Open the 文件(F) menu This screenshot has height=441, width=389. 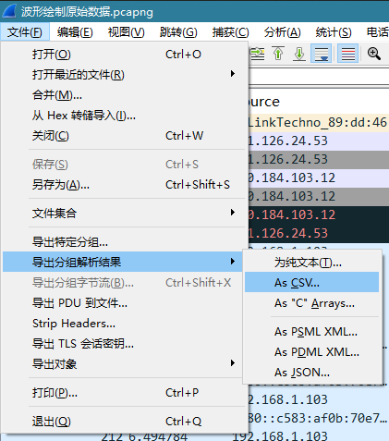[x=25, y=31]
